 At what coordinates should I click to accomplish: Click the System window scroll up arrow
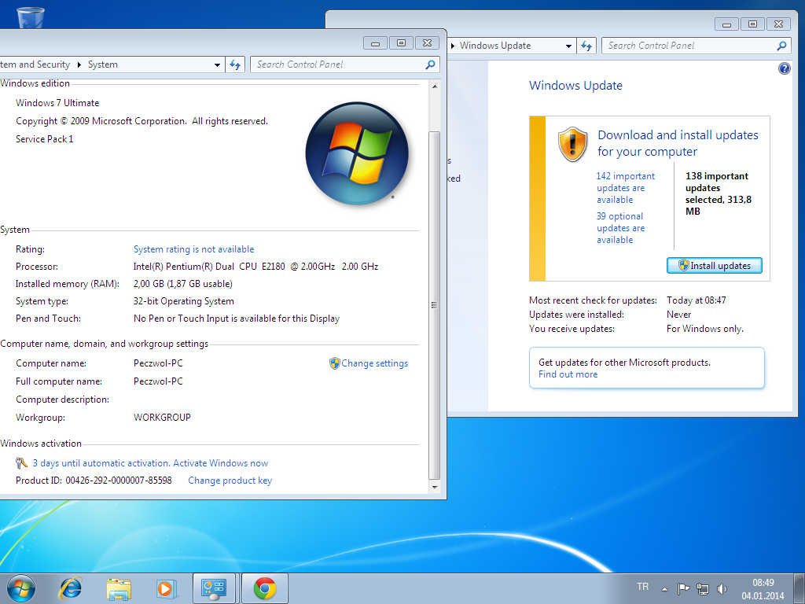click(x=434, y=87)
